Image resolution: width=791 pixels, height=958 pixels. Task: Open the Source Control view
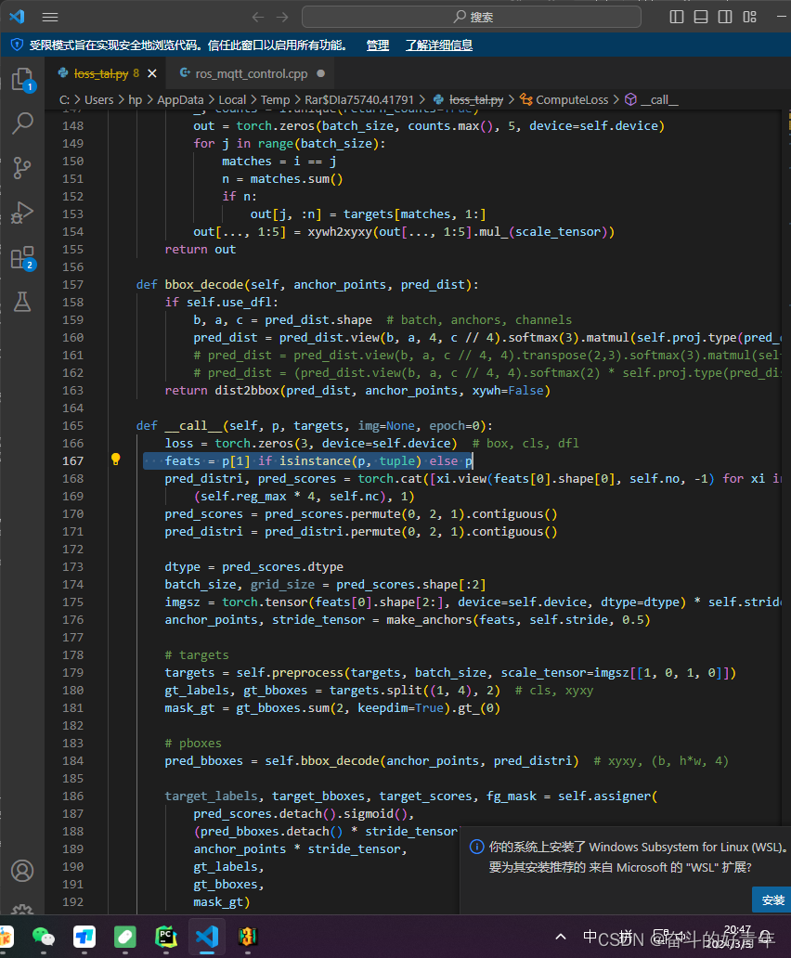point(22,167)
